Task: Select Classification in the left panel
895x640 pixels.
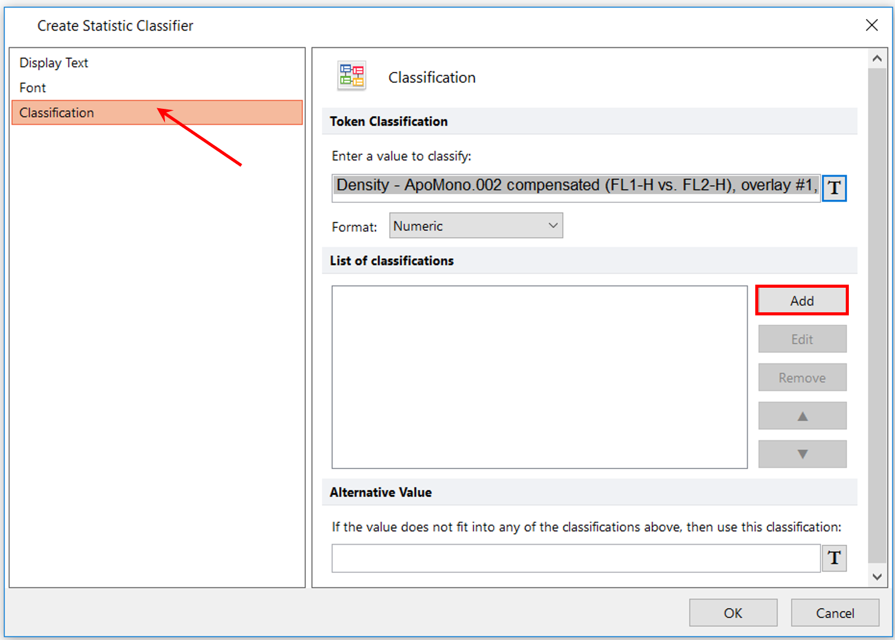Action: click(157, 113)
